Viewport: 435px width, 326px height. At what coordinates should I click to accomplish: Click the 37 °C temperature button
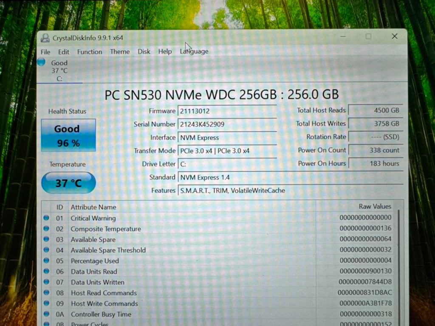68,183
